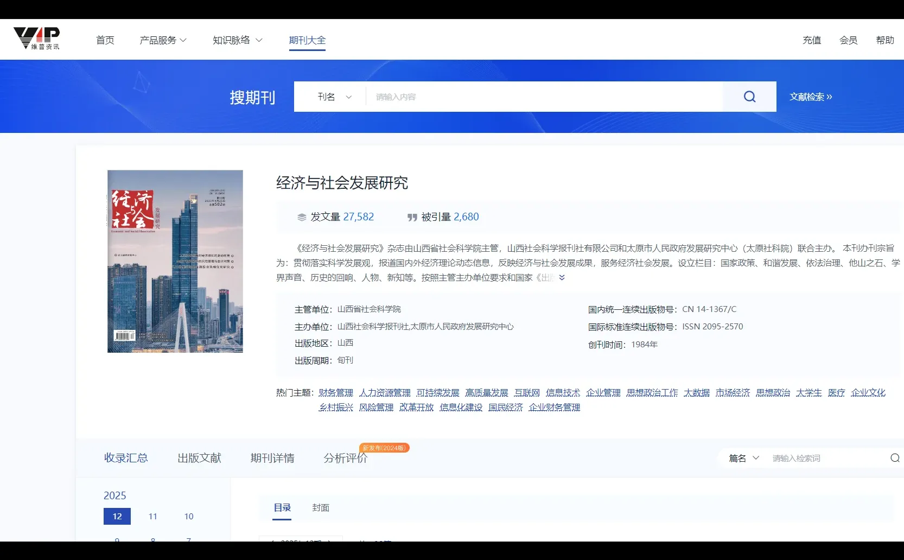Open the 篇名 filter dropdown near the search box

pyautogui.click(x=744, y=458)
